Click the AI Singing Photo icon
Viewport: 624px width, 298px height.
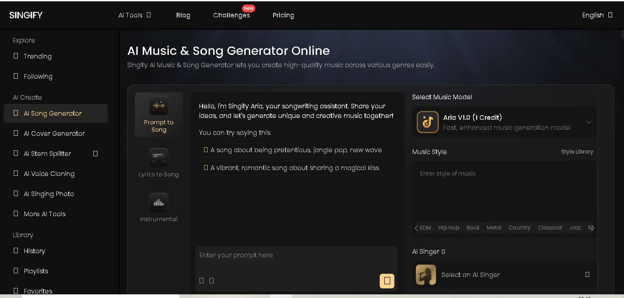pos(16,193)
